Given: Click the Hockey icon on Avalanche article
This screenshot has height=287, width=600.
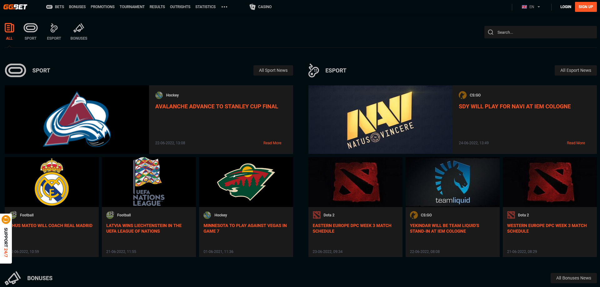Looking at the screenshot, I should [x=159, y=95].
